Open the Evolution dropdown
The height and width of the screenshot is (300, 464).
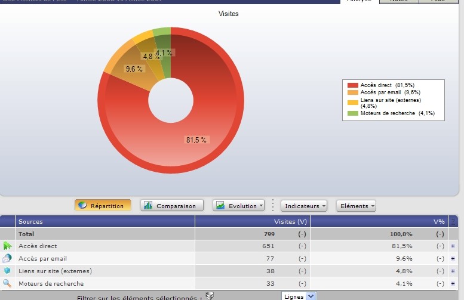click(x=239, y=206)
